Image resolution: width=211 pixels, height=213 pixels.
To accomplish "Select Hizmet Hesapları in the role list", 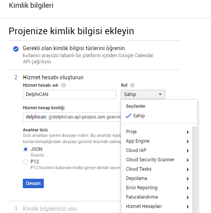I will pyautogui.click(x=157, y=206).
